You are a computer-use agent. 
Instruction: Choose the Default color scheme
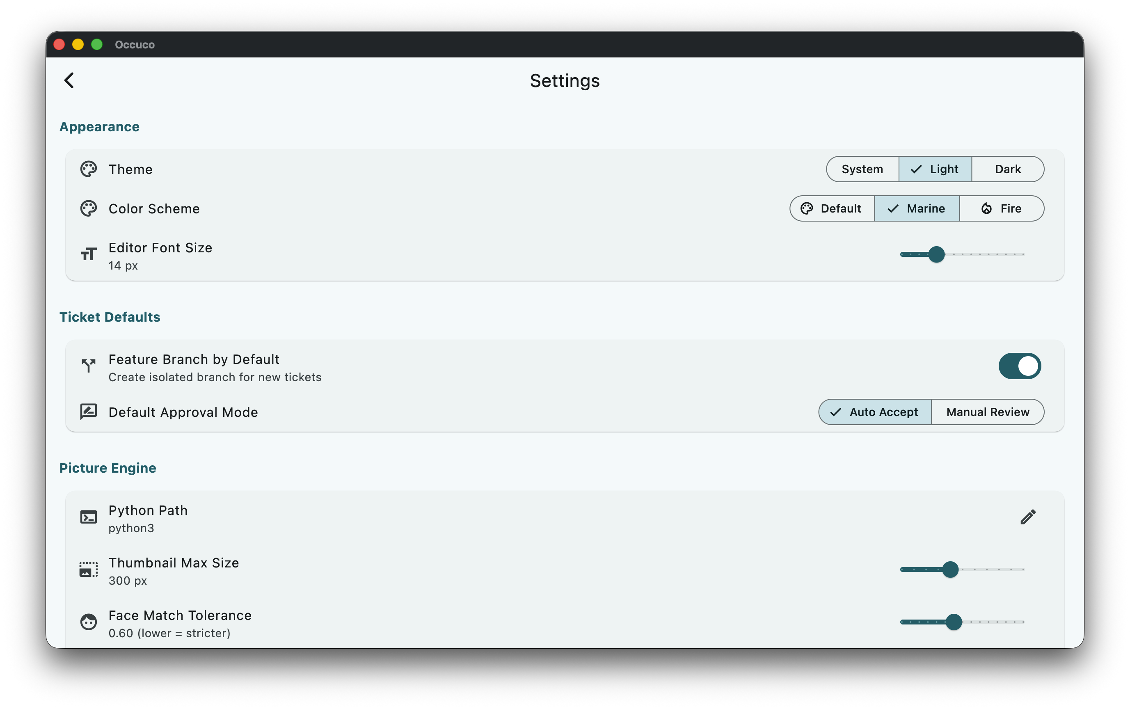tap(832, 209)
